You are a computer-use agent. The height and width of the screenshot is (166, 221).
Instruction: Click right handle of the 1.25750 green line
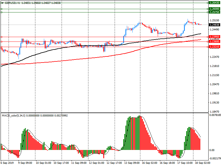point(208,12)
